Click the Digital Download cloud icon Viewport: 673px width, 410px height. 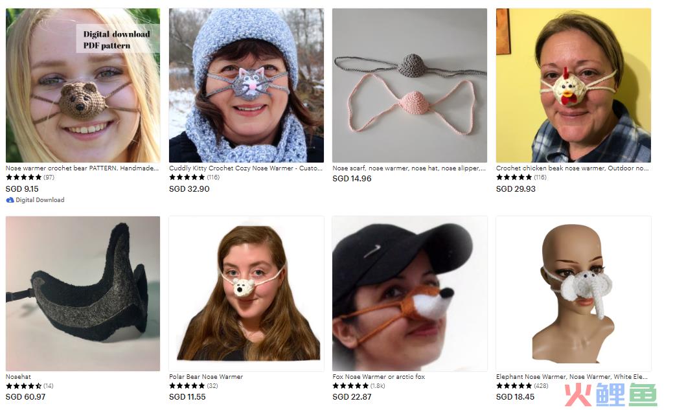[10, 200]
